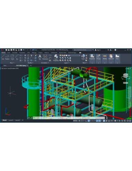Expand the Annotation panel
Screen dimensions: 132x171
coord(45,63)
